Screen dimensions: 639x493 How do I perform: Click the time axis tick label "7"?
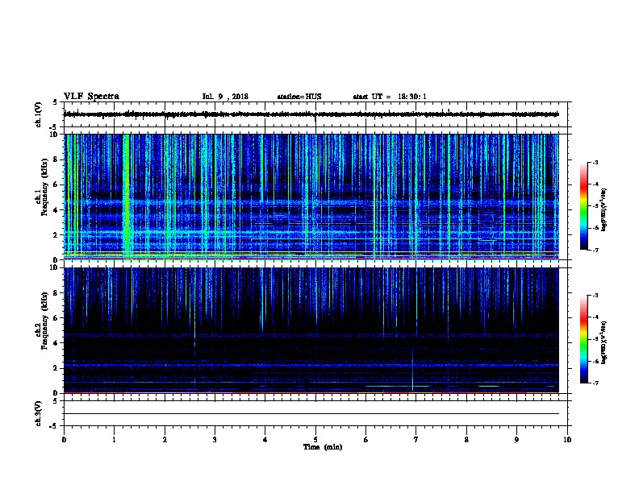click(416, 440)
